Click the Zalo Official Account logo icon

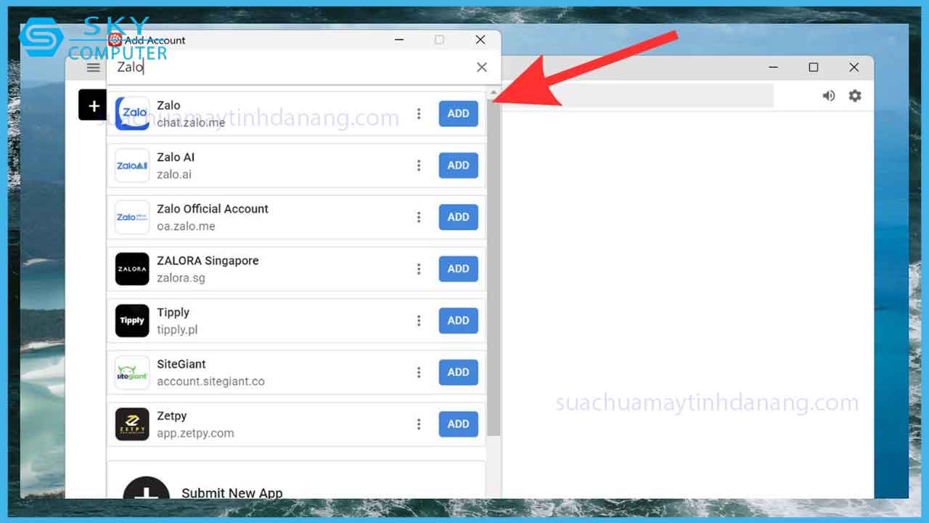(x=132, y=217)
